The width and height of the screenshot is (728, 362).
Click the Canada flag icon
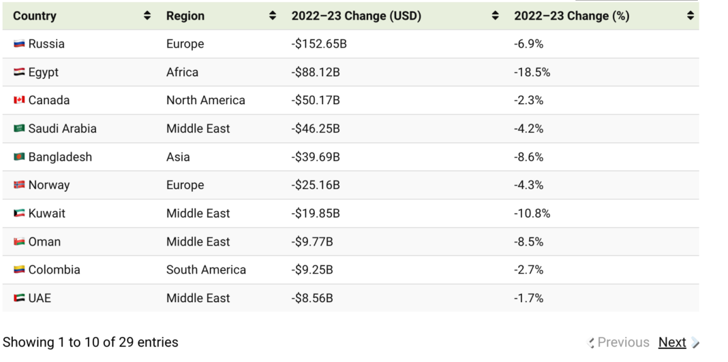19,101
